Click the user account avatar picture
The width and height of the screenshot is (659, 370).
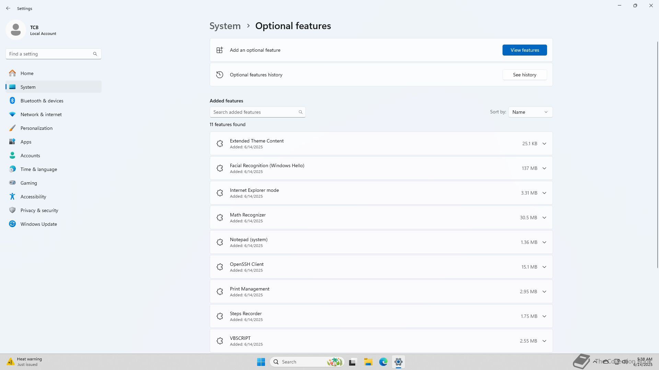(16, 30)
